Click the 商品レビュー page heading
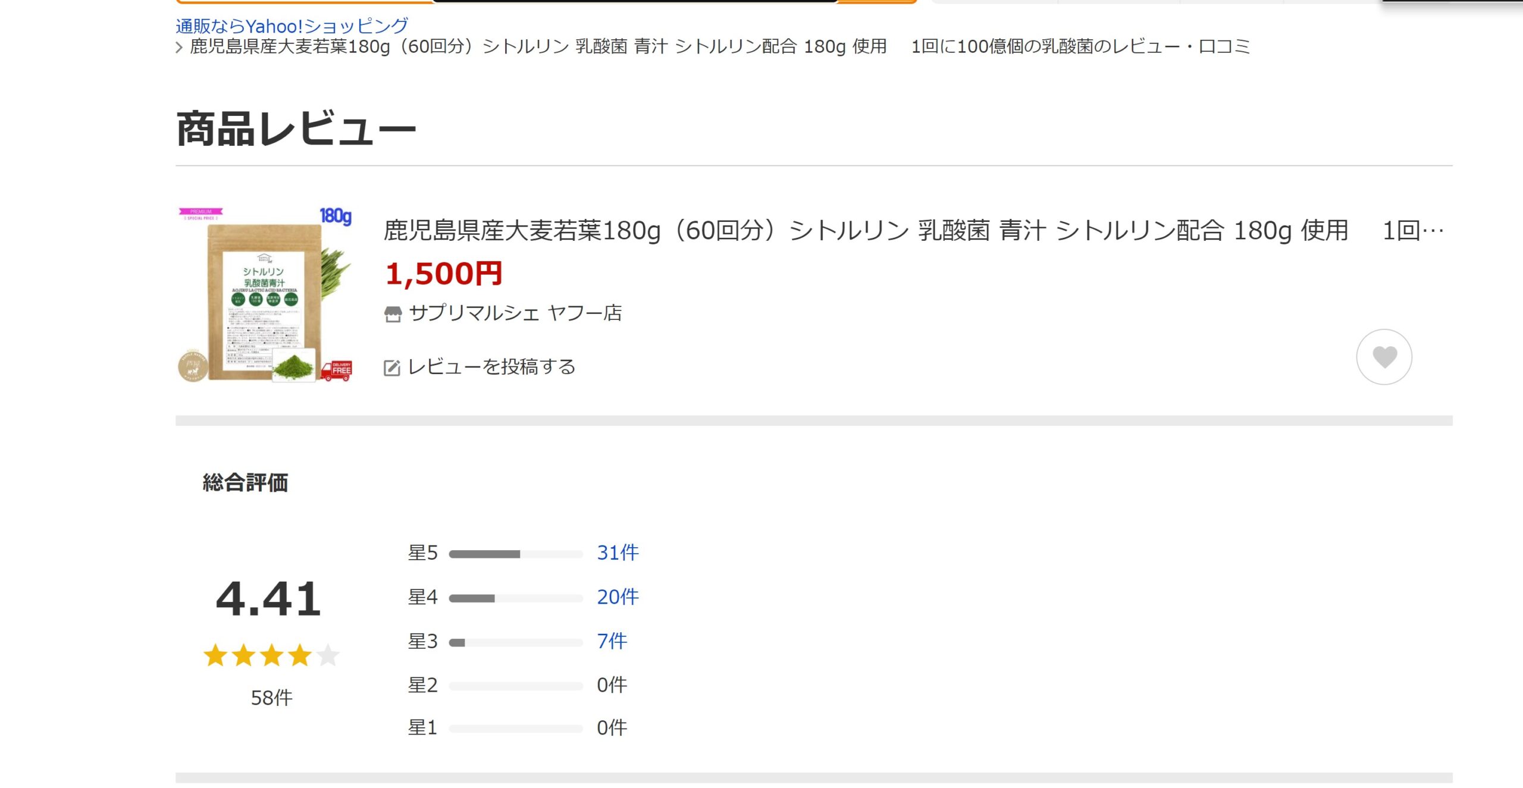 (x=296, y=129)
